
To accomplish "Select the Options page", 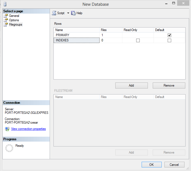I will tap(14, 20).
